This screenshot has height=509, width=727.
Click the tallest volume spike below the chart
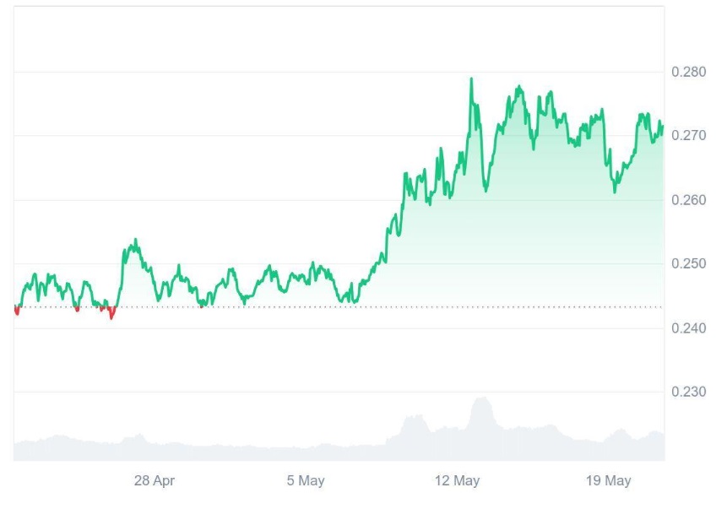481,399
